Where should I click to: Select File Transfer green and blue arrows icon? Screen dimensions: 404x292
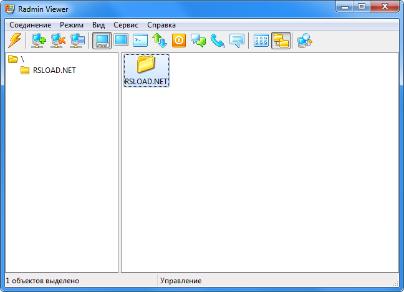160,41
